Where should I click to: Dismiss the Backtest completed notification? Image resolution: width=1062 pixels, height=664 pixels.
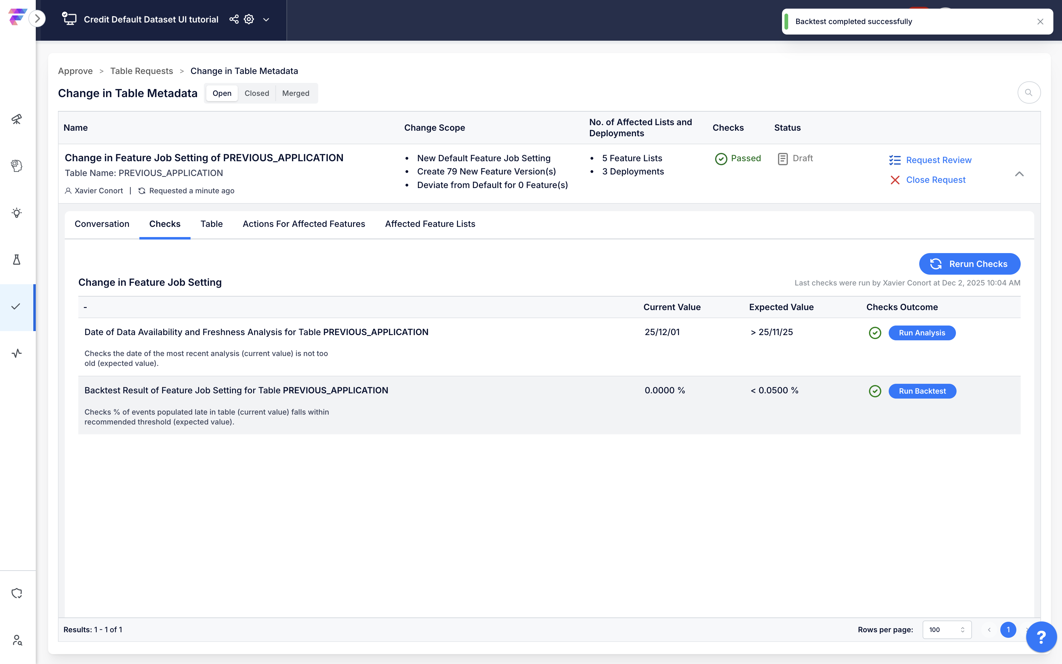click(1040, 22)
